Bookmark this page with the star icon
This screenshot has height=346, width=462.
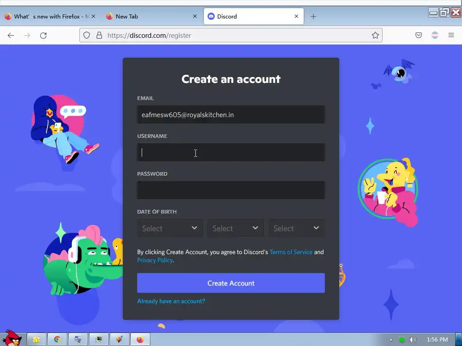click(375, 35)
